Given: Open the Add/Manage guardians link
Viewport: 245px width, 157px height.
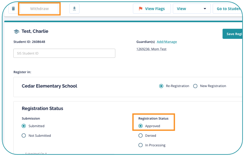Looking at the screenshot, I should pos(167,42).
